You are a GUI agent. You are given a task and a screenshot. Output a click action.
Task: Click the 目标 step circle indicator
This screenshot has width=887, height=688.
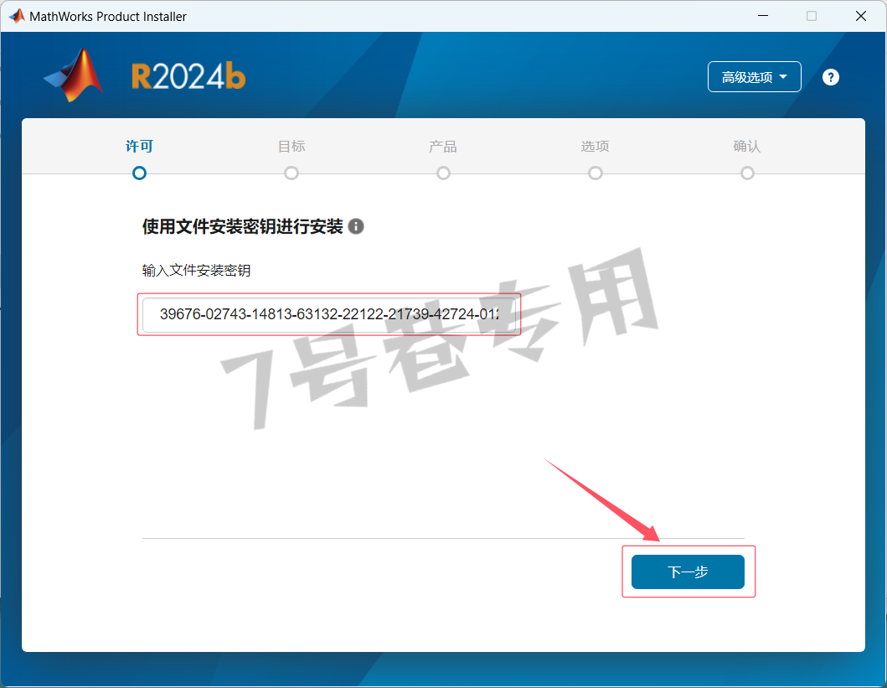[x=291, y=173]
